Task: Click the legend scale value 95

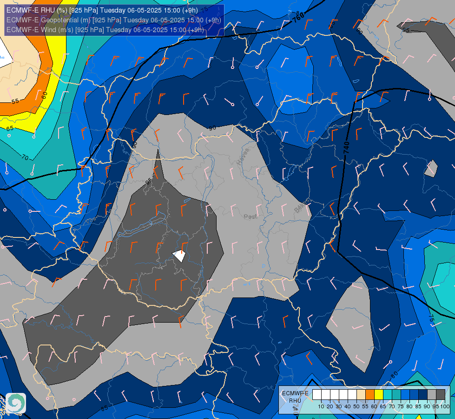Action: (x=436, y=406)
